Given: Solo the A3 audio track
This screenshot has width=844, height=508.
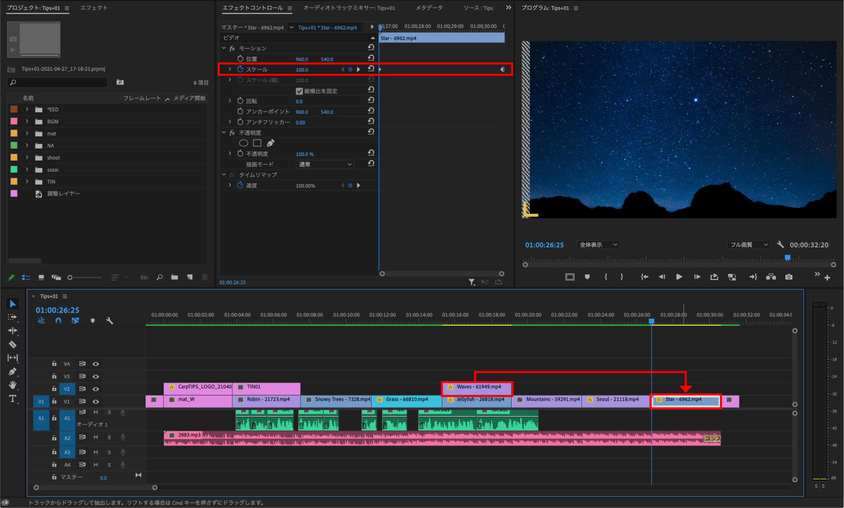Looking at the screenshot, I should (x=109, y=452).
